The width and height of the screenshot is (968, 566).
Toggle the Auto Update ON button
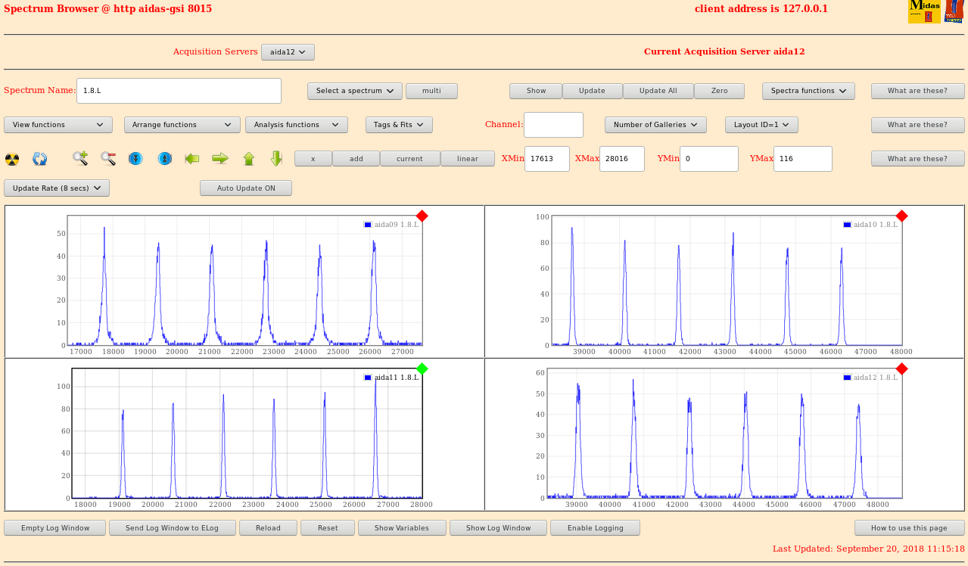coord(246,188)
